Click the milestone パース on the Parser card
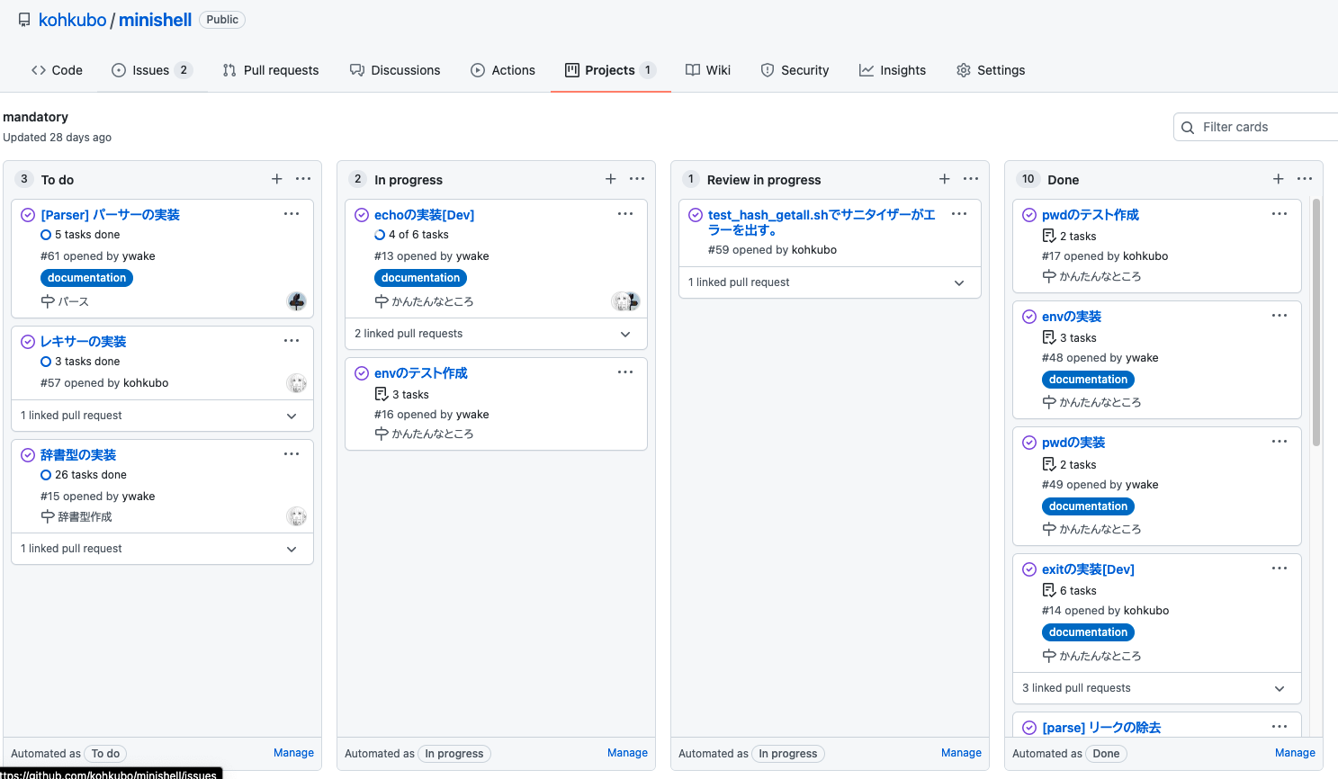Image resolution: width=1338 pixels, height=779 pixels. click(65, 301)
